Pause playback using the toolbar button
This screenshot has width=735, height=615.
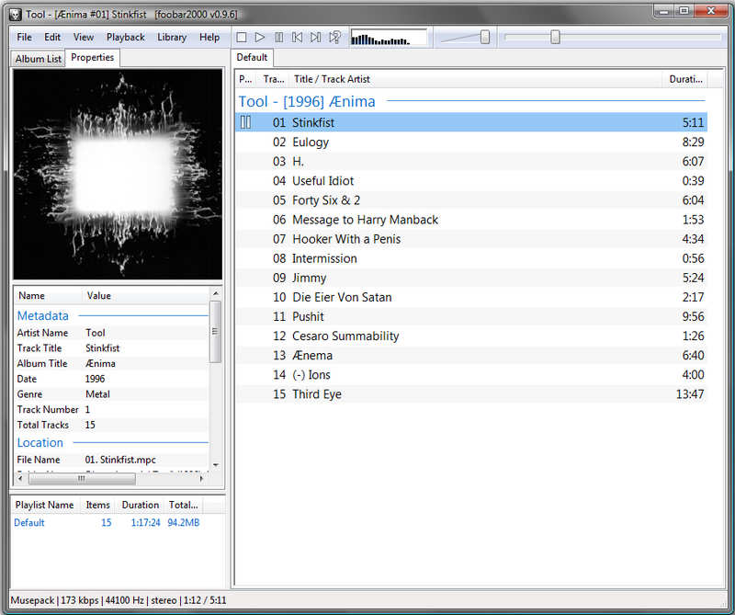(279, 37)
